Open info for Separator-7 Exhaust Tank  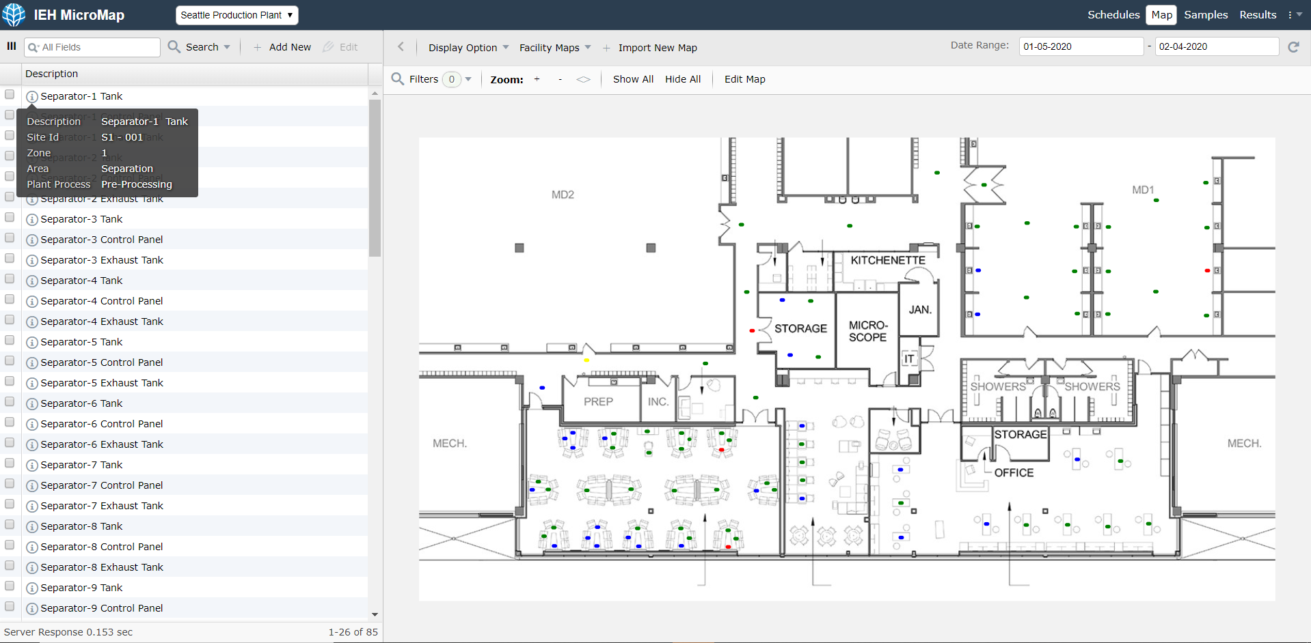[32, 506]
